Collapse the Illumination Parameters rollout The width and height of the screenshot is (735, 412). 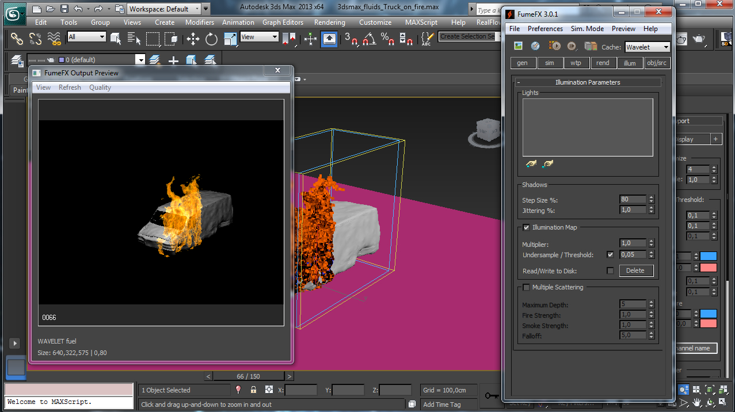click(x=588, y=82)
